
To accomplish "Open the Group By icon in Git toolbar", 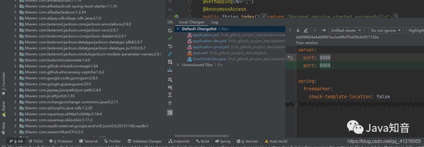I will (x=170, y=79).
